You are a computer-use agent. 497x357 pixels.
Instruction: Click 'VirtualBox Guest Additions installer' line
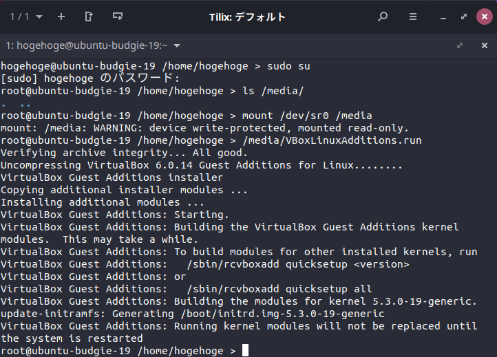click(x=112, y=177)
